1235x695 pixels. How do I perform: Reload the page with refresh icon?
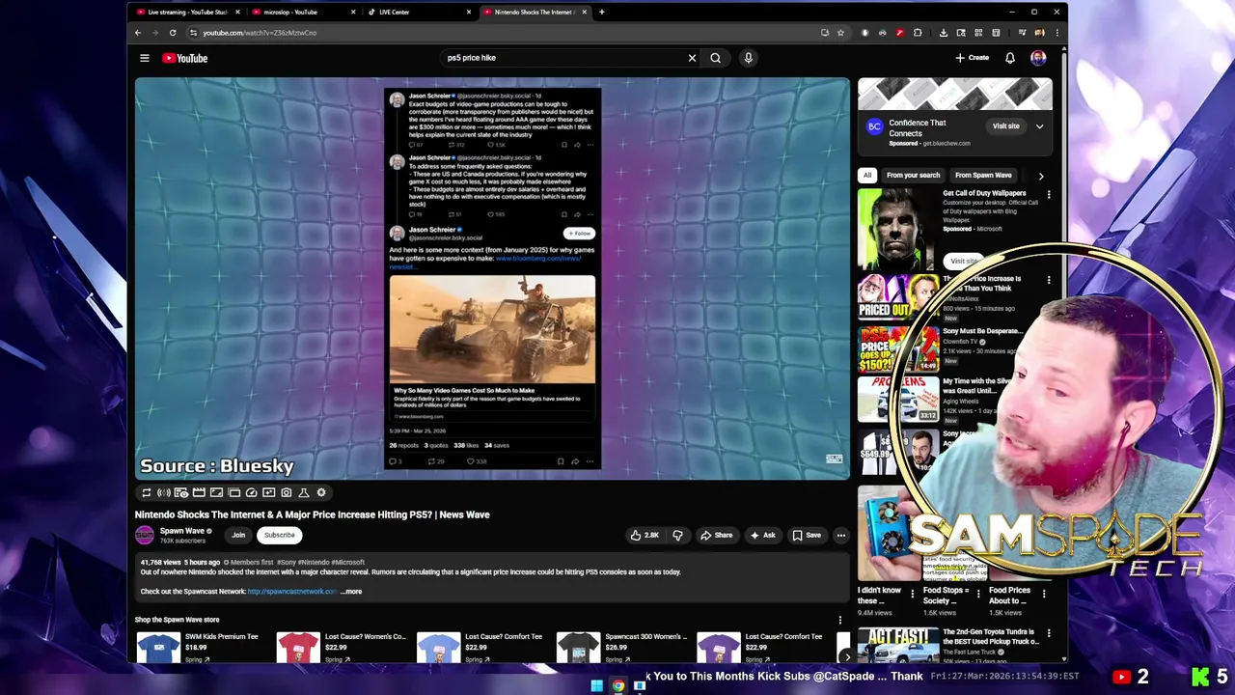coord(173,33)
